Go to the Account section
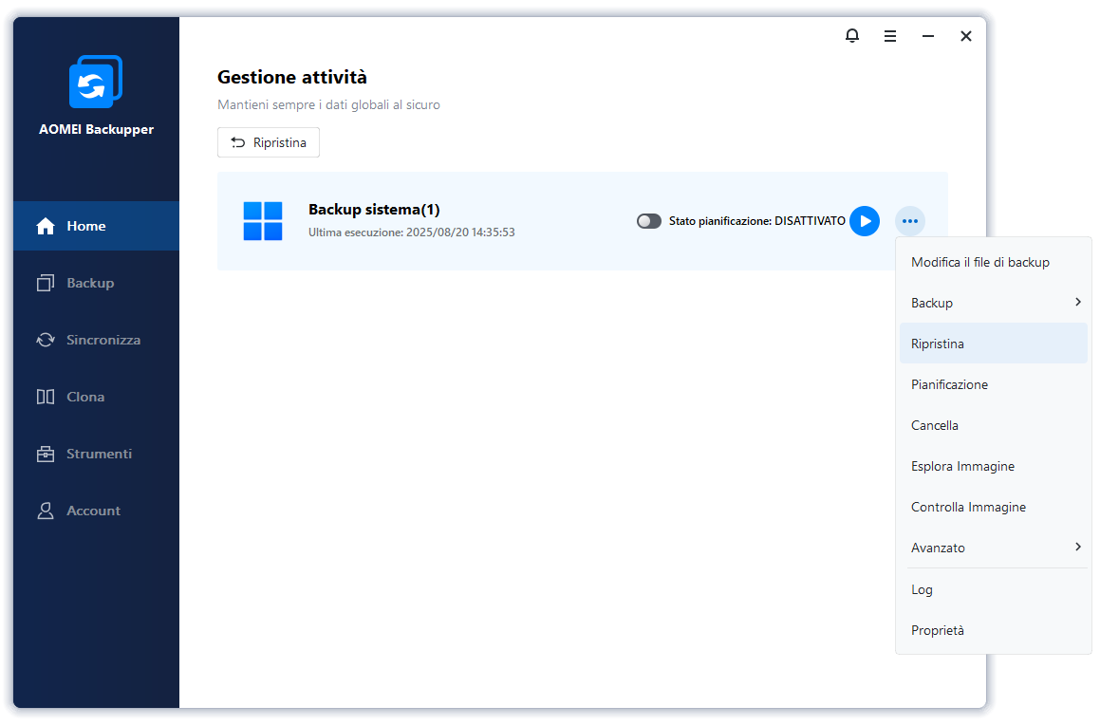 (93, 511)
